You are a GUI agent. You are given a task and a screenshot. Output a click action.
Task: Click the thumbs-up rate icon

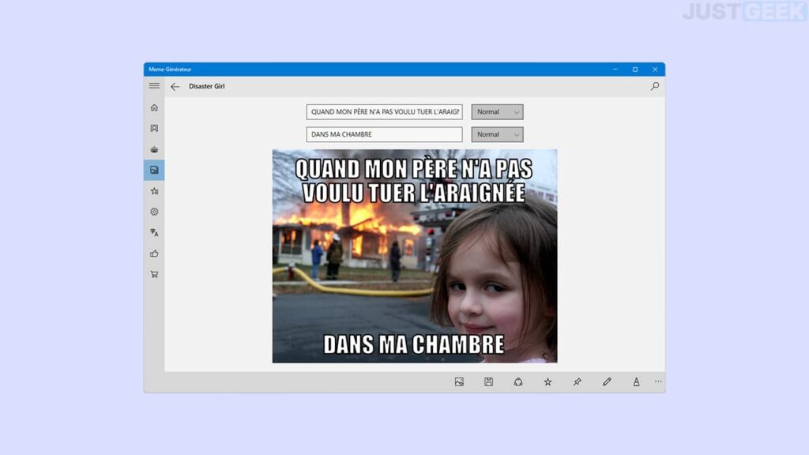coord(154,254)
